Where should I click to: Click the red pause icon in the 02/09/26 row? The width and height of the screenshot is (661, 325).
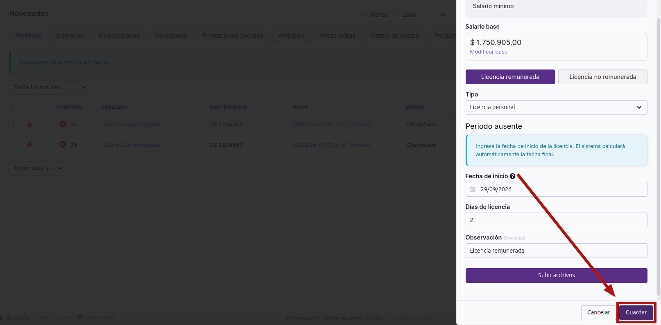(x=63, y=144)
